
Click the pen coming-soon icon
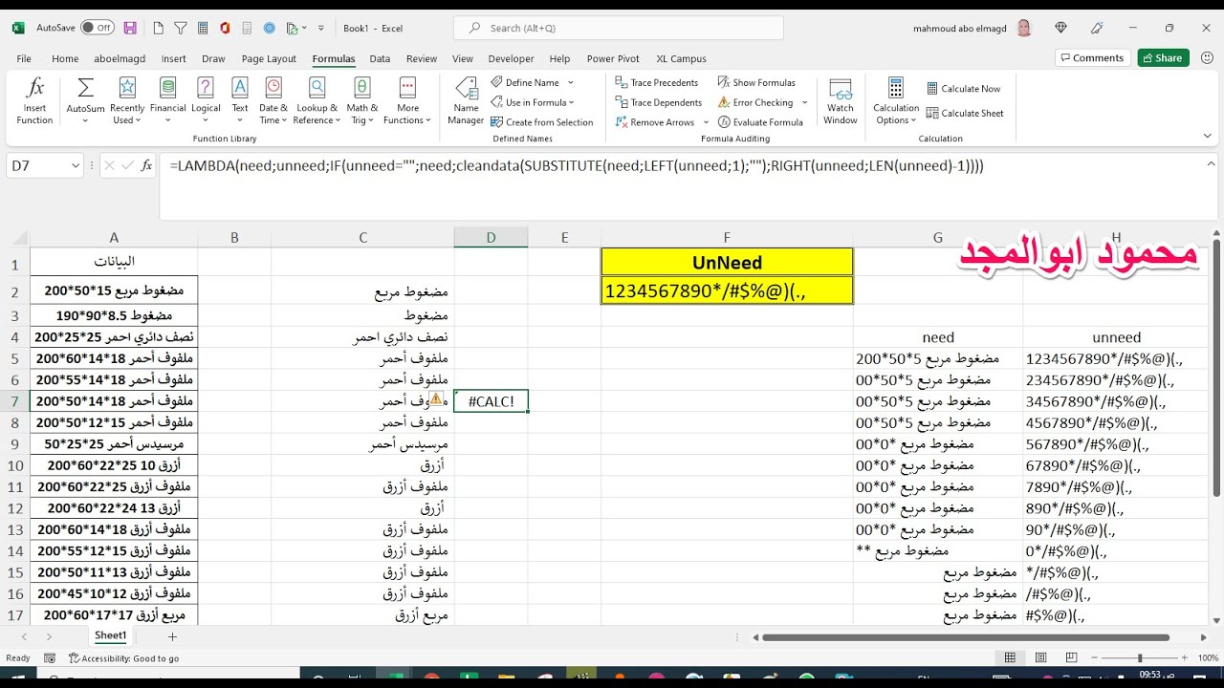[1097, 28]
